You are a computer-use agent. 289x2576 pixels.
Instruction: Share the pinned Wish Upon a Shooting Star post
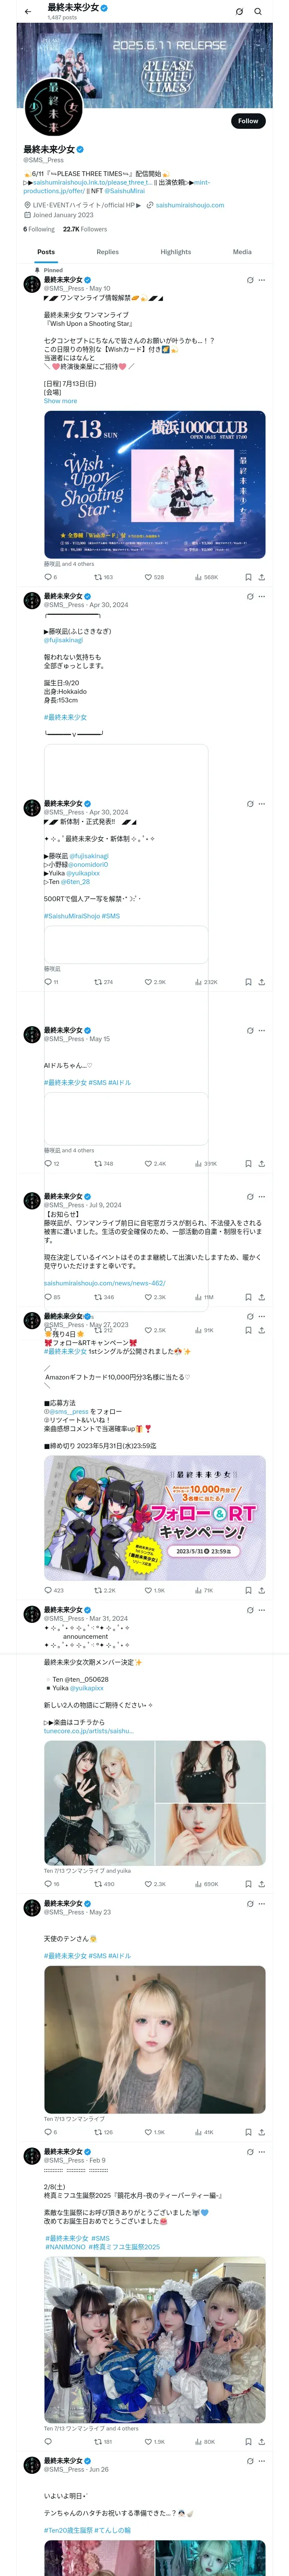click(x=261, y=577)
